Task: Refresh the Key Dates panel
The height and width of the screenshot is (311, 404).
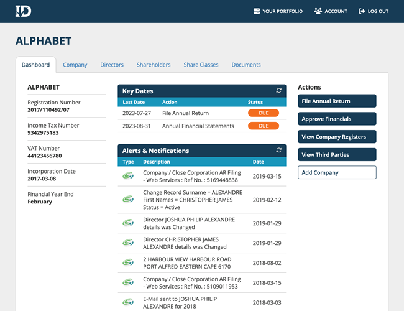Action: (279, 91)
